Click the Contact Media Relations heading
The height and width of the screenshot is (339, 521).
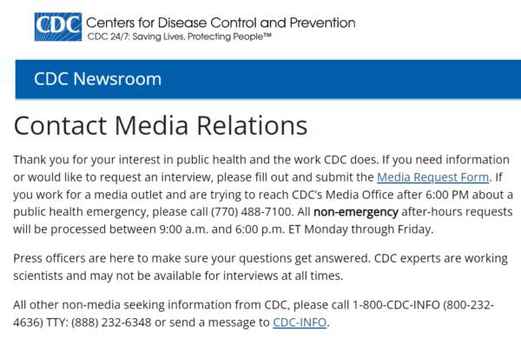161,125
